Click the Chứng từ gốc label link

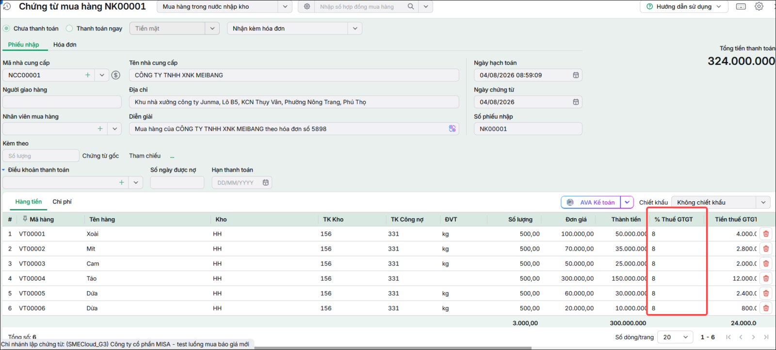[100, 156]
